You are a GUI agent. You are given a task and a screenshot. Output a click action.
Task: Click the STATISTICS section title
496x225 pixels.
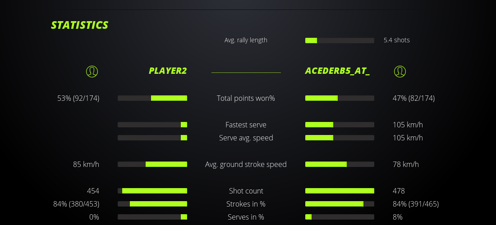tap(80, 25)
